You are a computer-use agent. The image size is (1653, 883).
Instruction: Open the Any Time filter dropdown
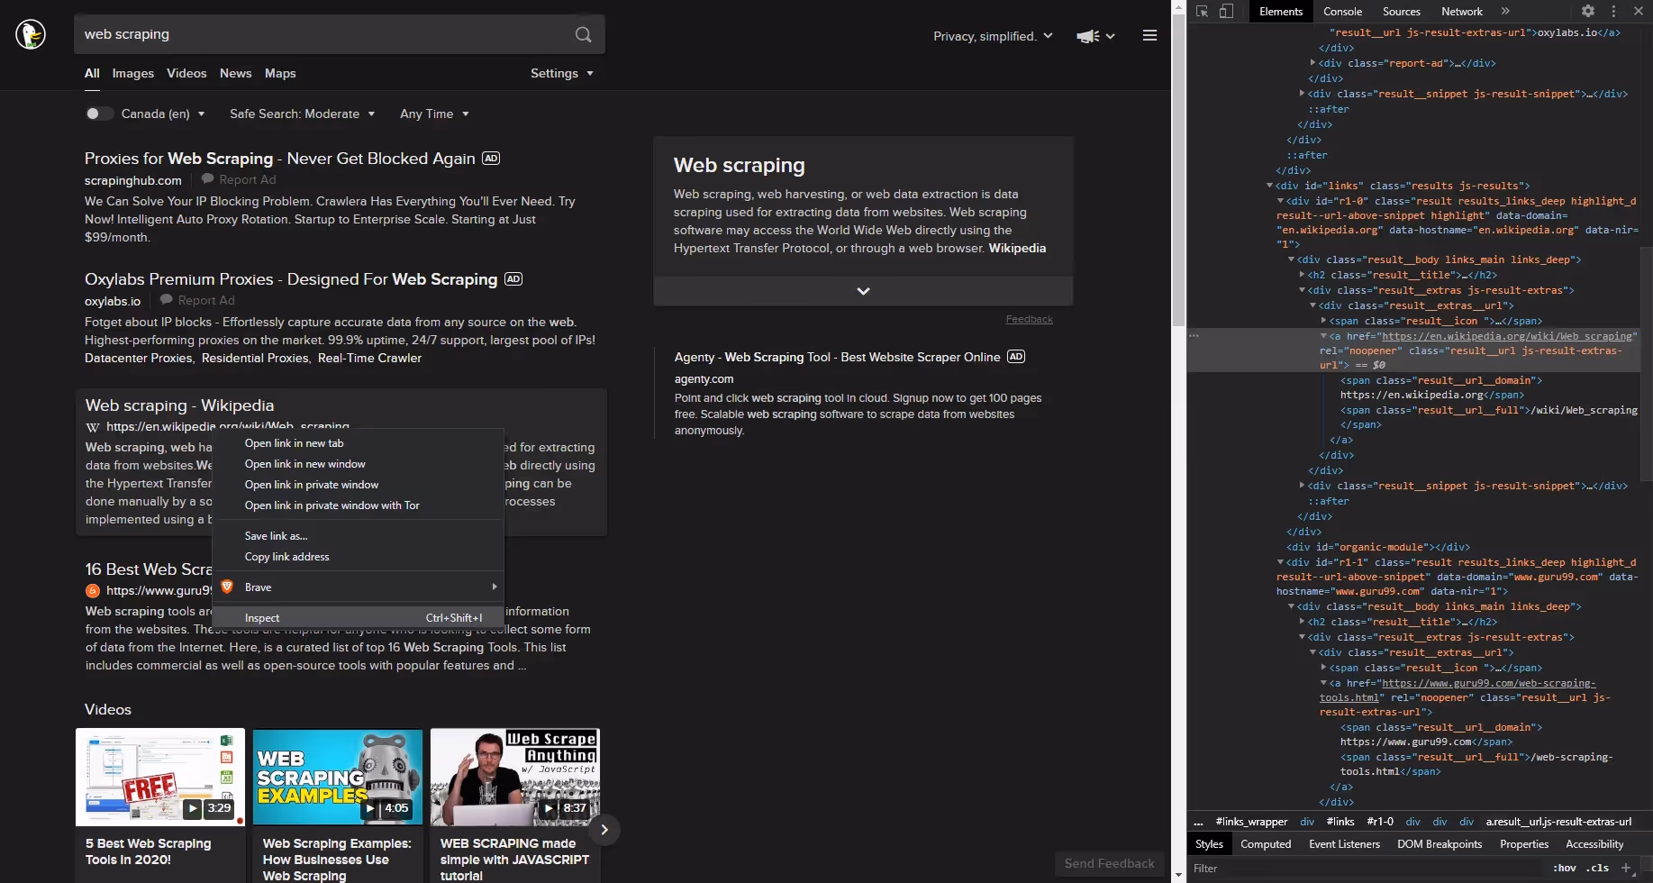pos(434,114)
